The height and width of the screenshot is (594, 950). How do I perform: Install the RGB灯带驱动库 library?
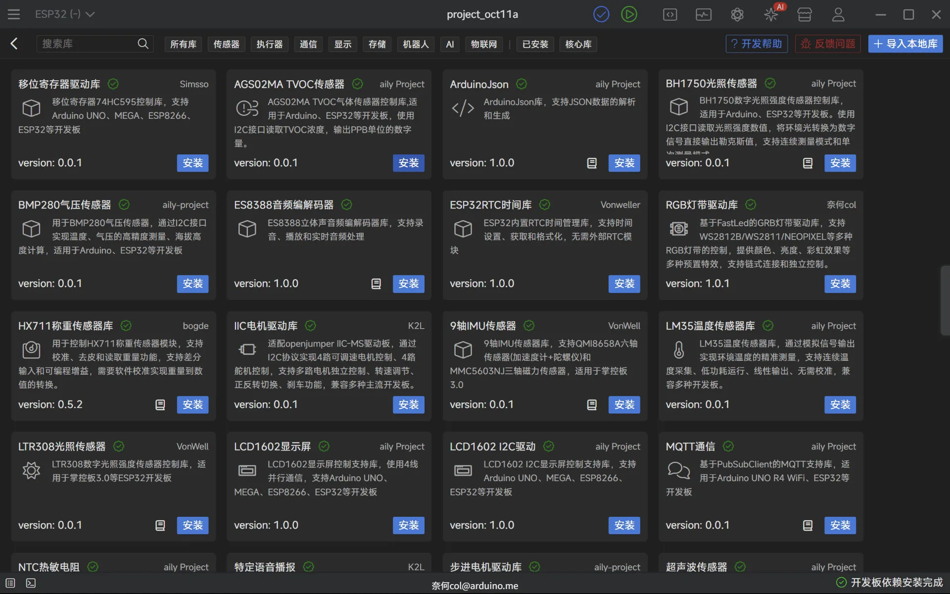click(840, 284)
